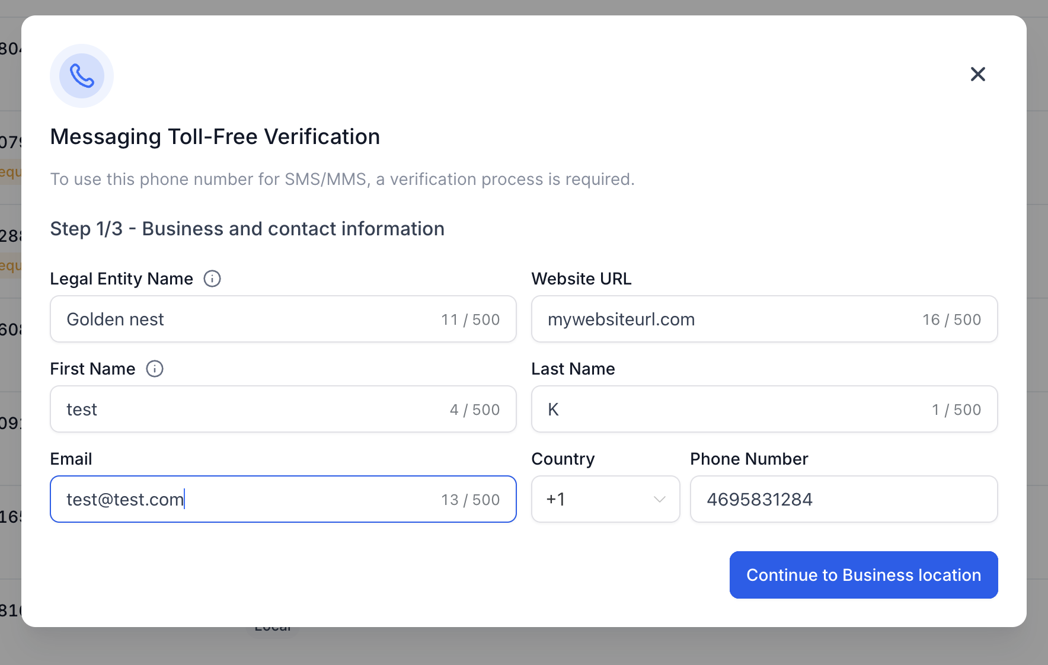Click the 11 / 500 character counter
The image size is (1048, 665).
470,319
